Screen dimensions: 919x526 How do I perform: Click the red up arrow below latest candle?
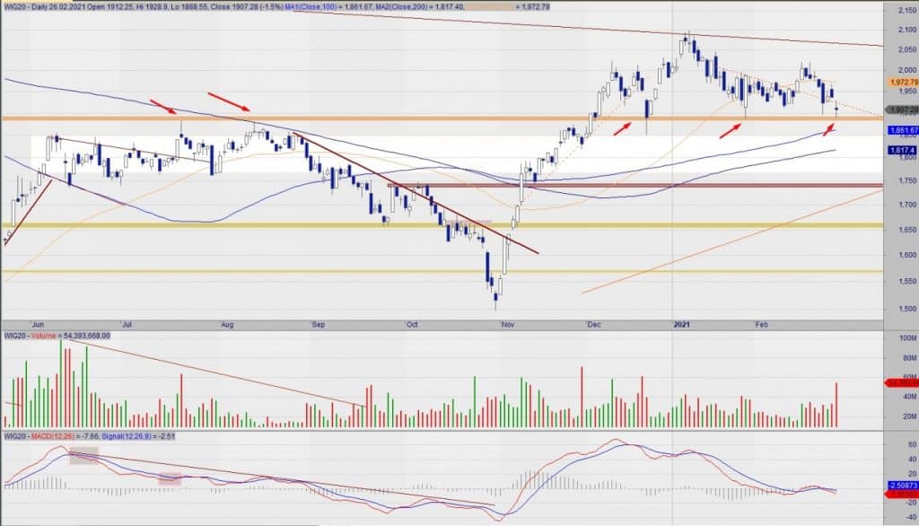pyautogui.click(x=829, y=128)
